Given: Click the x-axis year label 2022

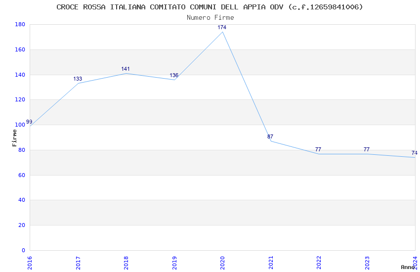Looking at the screenshot, I should coord(319,263).
